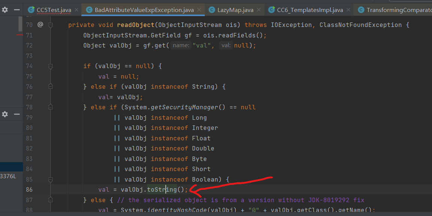432x216 pixels.
Task: Close the CC5Test.java tab
Action: coord(76,10)
